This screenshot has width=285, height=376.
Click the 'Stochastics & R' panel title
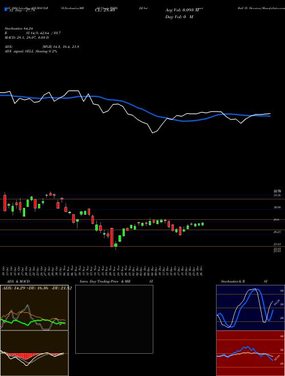[233, 281]
